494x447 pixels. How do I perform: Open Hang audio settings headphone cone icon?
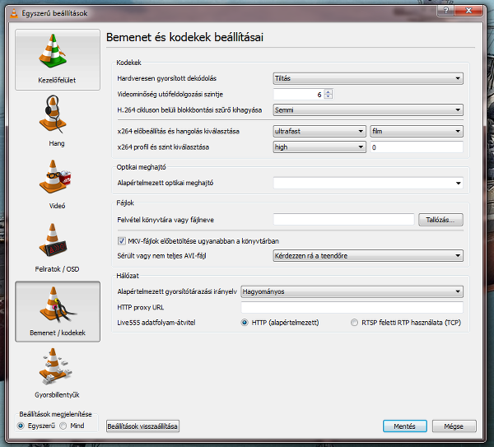53,114
